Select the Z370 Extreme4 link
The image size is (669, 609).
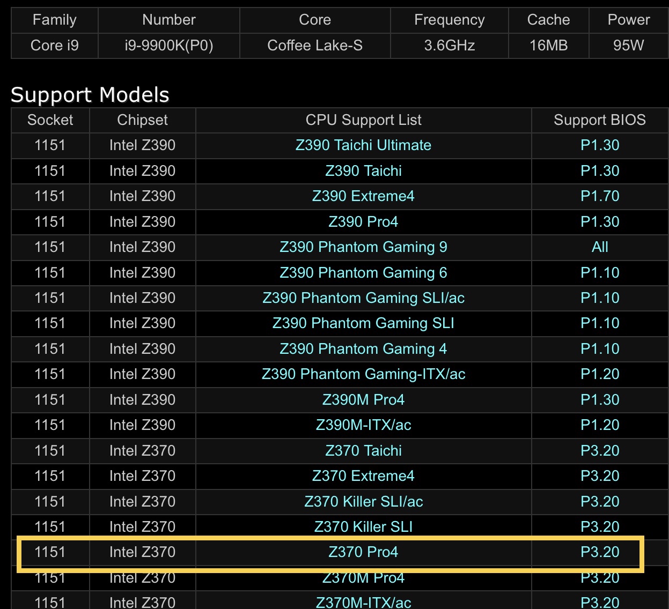coord(363,476)
